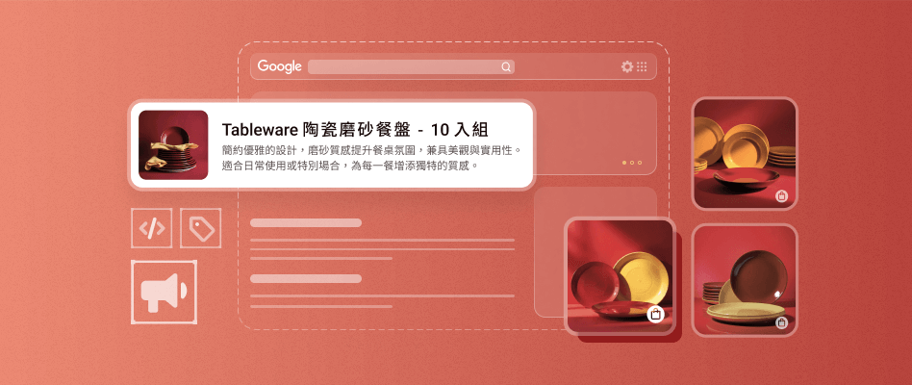Click the megaphone icon

tap(164, 292)
